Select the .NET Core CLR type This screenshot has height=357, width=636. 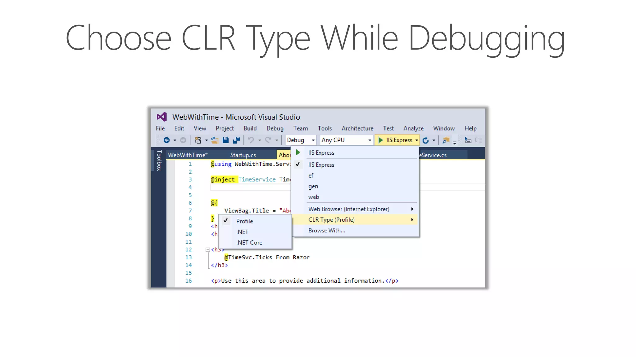[249, 243]
